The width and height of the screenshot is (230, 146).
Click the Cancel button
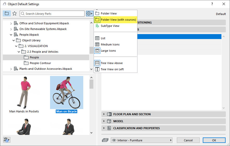click(188, 140)
